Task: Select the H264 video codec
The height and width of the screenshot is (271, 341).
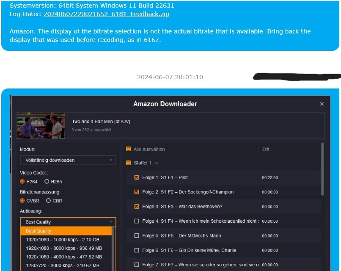Action: 22,182
